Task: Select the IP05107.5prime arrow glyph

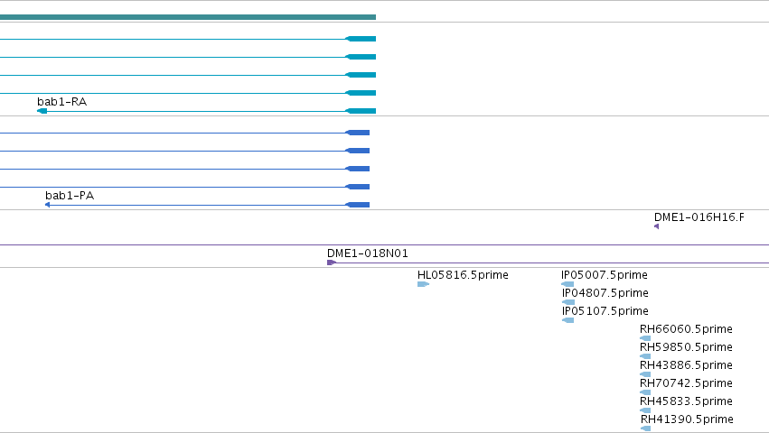Action: [x=567, y=320]
